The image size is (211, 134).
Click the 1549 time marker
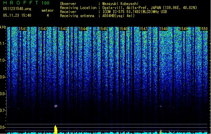(184, 29)
